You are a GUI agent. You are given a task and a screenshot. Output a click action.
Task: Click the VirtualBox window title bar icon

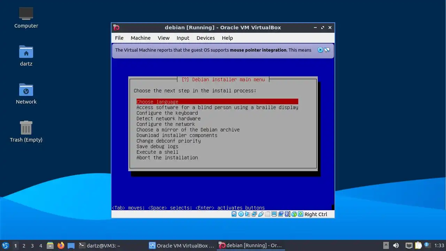(117, 28)
